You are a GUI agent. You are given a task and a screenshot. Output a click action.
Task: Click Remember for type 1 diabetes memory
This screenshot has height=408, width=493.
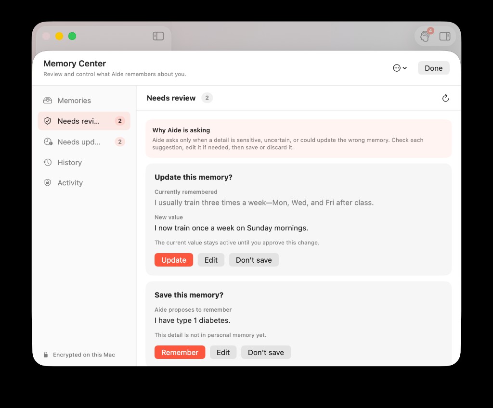click(x=180, y=352)
